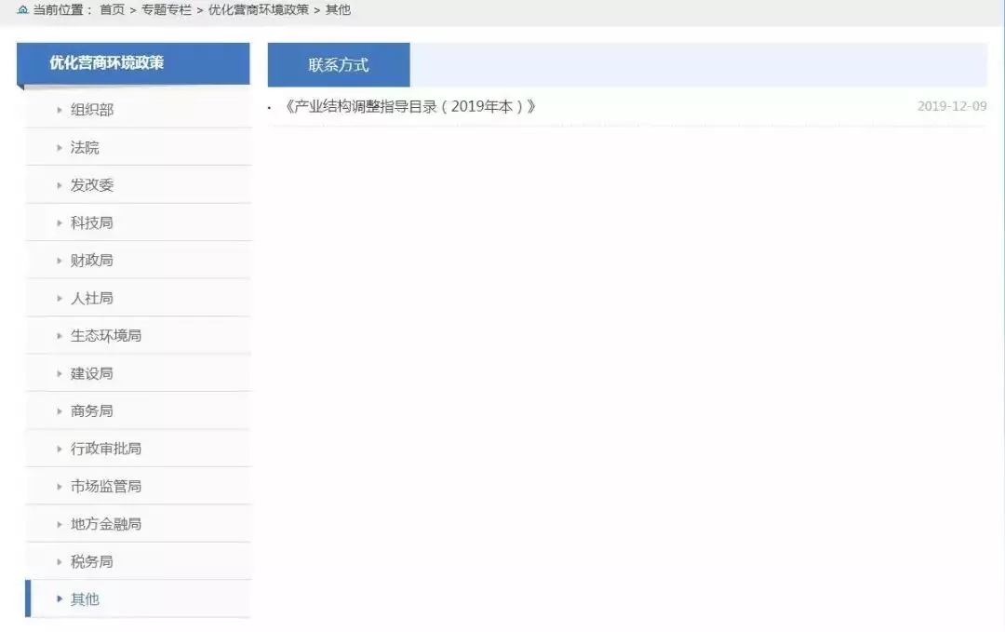
Task: Select 发改委 in the sidebar
Action: pyautogui.click(x=92, y=185)
